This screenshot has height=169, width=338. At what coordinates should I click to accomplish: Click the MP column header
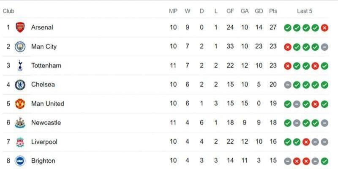pyautogui.click(x=173, y=11)
